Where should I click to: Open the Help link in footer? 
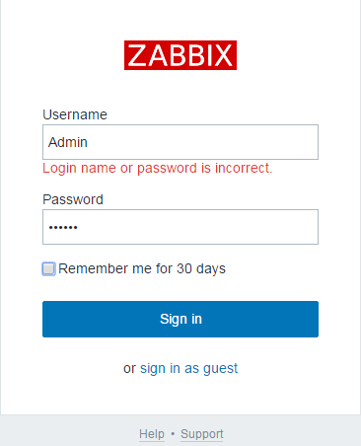pos(152,434)
